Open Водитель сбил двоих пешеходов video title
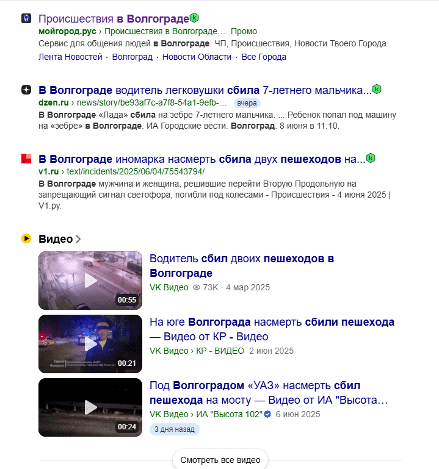 242,266
